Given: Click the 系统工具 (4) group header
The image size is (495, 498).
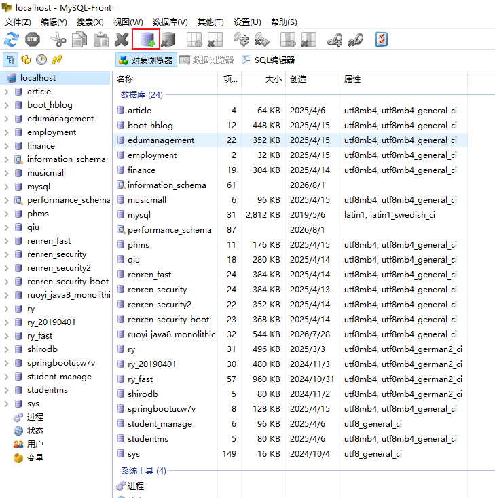Looking at the screenshot, I should (x=144, y=470).
